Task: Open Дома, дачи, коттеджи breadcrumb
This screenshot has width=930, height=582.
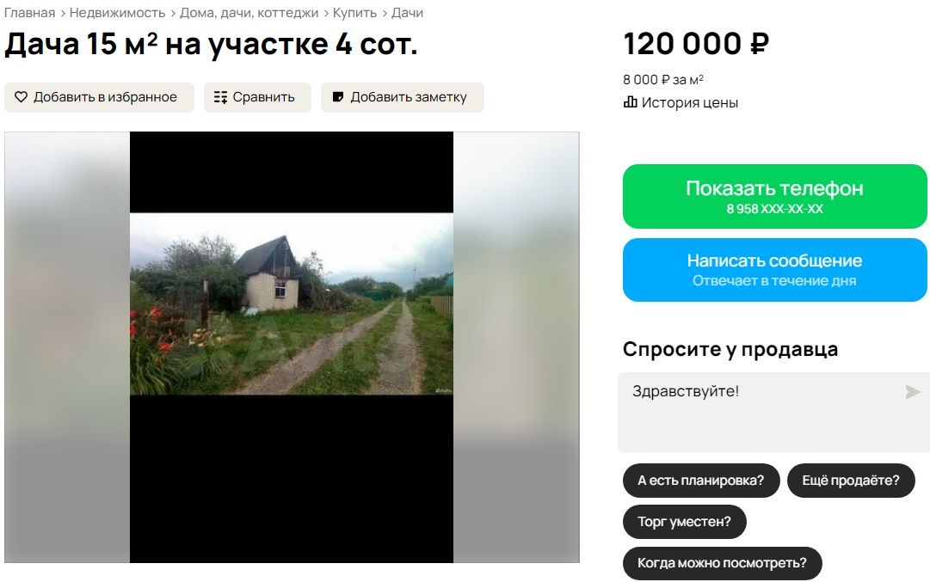Action: (249, 12)
